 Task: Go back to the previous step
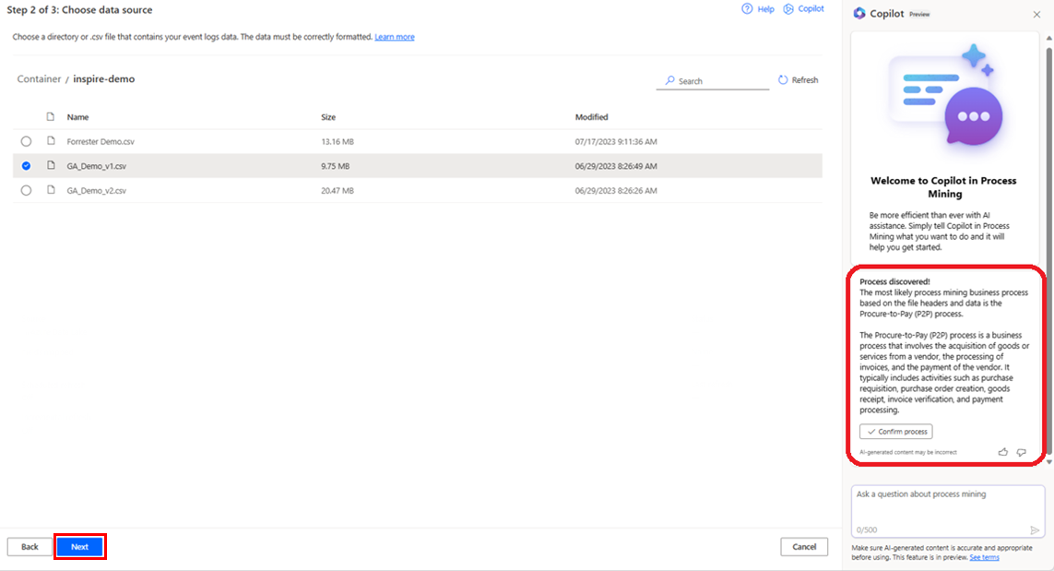[x=30, y=546]
